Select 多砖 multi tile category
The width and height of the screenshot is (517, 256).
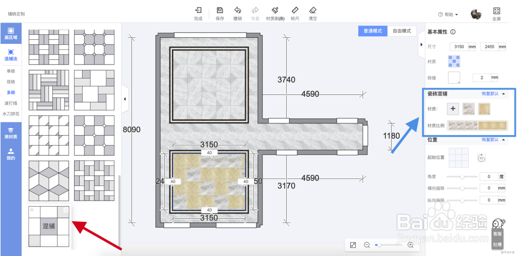click(11, 93)
